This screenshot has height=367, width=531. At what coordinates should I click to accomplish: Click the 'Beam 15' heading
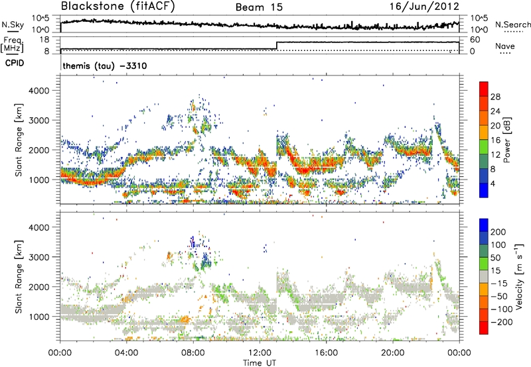[x=259, y=7]
